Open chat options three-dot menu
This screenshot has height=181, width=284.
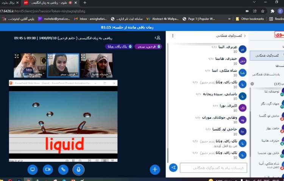pyautogui.click(x=173, y=36)
